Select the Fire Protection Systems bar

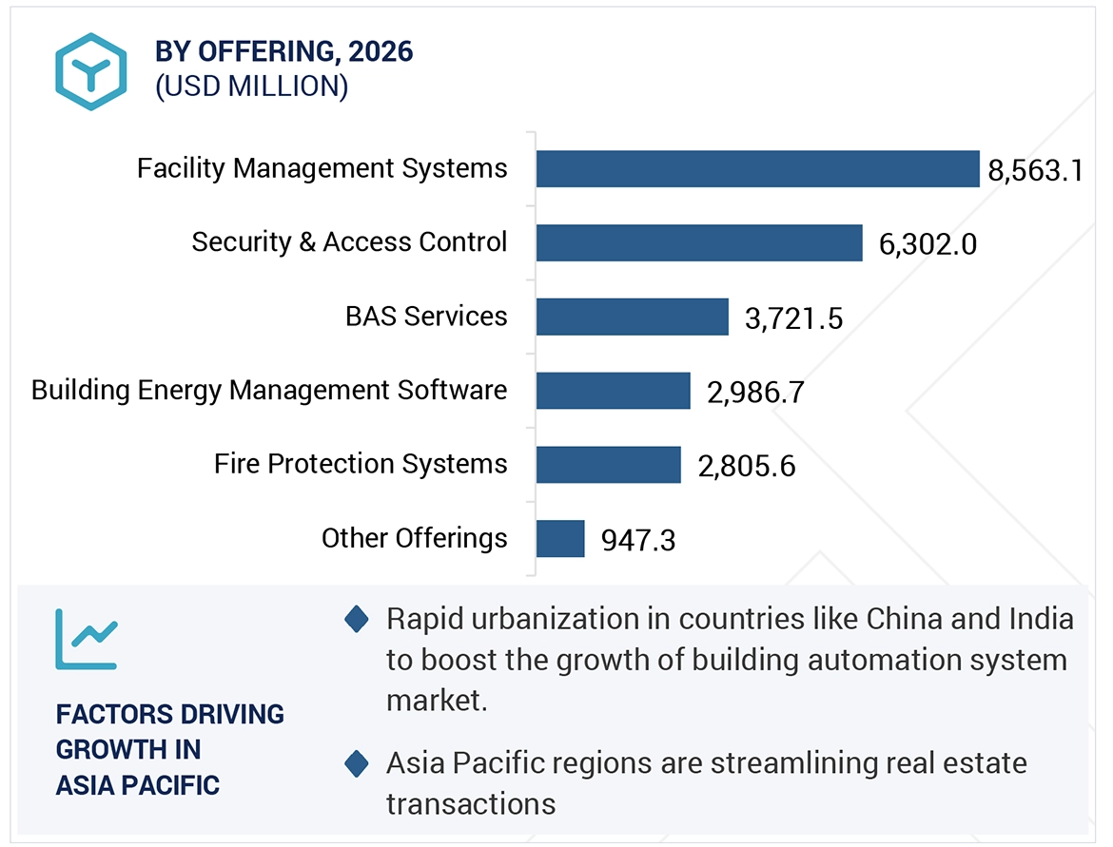[608, 465]
